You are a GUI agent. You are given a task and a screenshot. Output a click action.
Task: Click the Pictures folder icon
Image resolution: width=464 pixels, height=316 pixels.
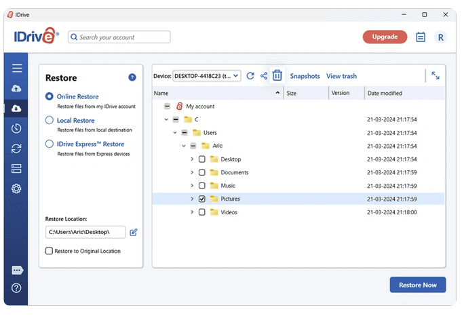(x=214, y=199)
